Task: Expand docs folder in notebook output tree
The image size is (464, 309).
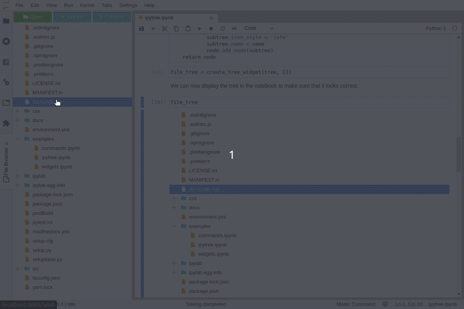Action: click(174, 207)
